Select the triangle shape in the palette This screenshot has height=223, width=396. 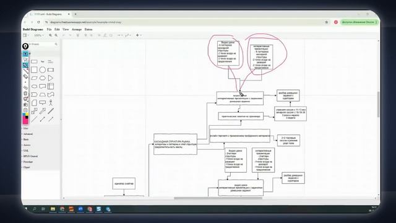point(51,78)
